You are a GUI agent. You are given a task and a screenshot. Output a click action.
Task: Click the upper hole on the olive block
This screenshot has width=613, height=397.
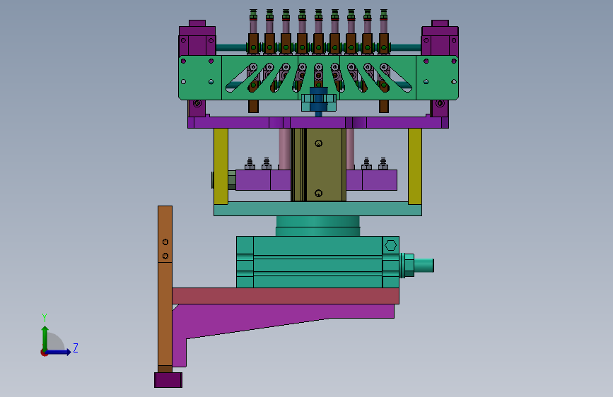click(x=319, y=143)
